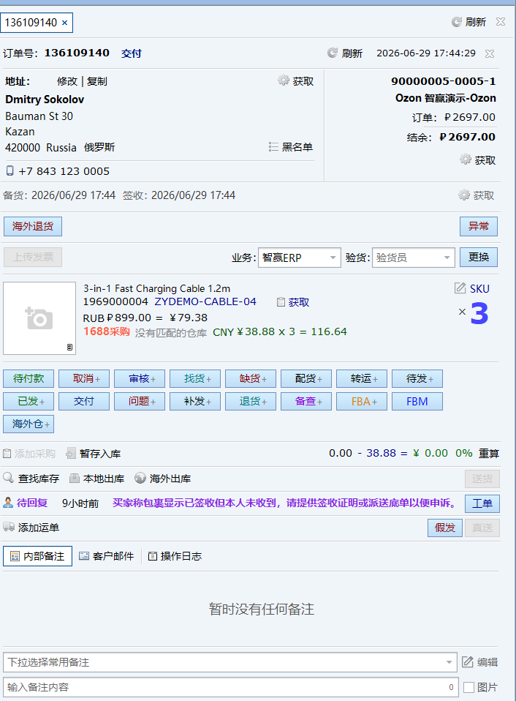The height and width of the screenshot is (701, 516).
Task: Tick the 图片 checkbox
Action: (x=468, y=687)
